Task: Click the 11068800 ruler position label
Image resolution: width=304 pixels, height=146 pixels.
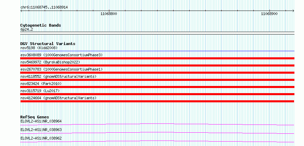Action: [109, 14]
